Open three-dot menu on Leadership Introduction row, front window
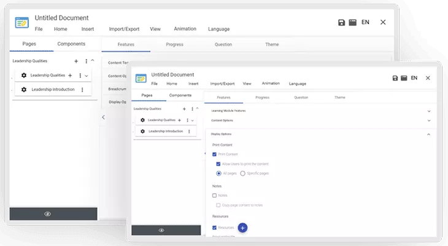448x246 pixels. pyautogui.click(x=189, y=132)
